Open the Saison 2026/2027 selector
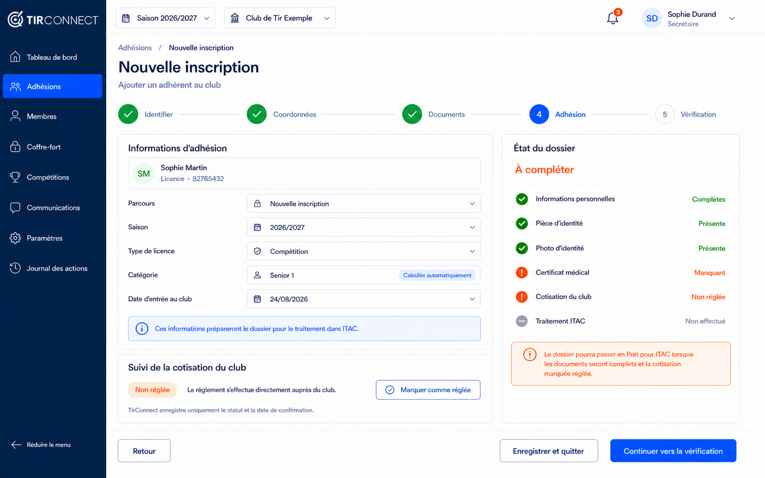The image size is (765, 478). (165, 18)
